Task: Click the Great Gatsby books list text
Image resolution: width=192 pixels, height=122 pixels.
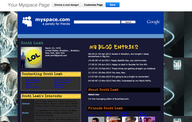Action: (x=56, y=113)
